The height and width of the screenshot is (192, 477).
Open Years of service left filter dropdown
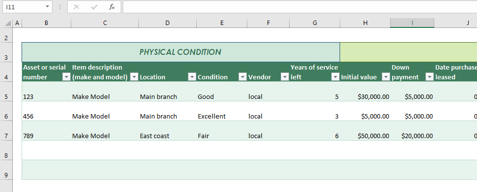[x=335, y=77]
